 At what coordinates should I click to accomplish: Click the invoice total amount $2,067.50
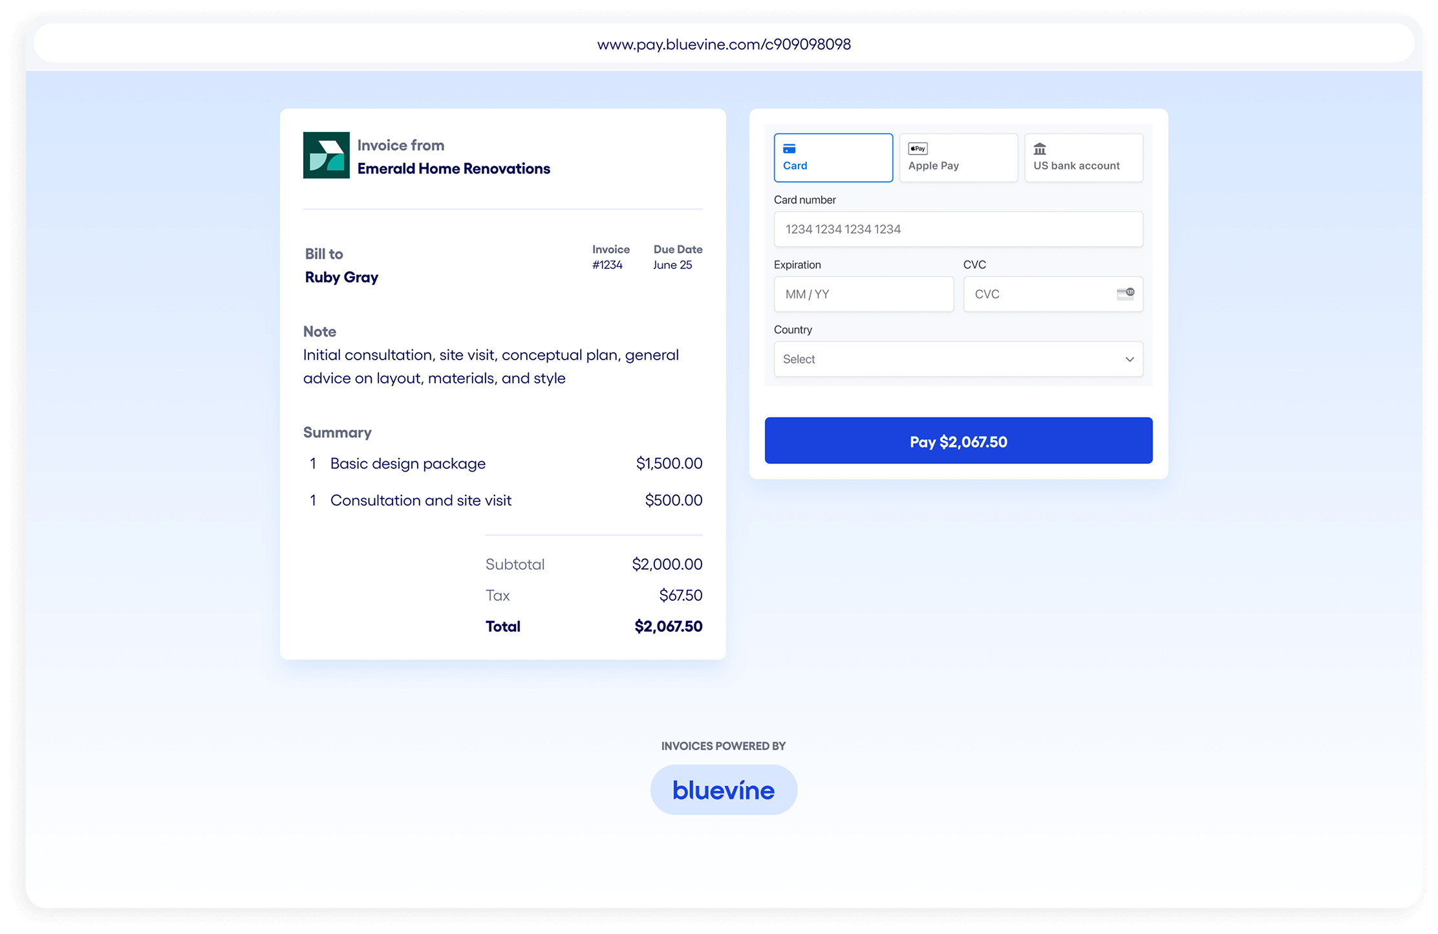667,625
